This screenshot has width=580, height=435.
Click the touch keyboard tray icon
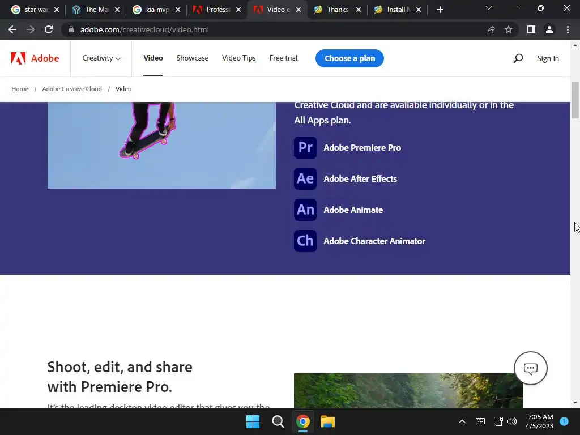(480, 421)
